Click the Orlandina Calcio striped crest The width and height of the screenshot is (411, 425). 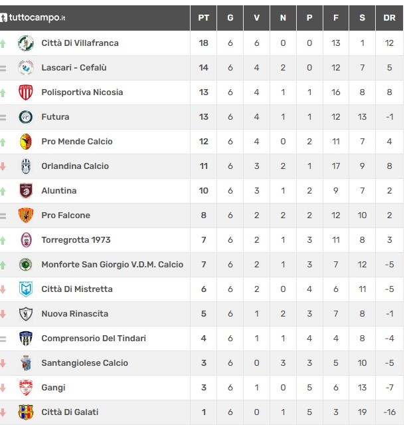click(x=26, y=166)
